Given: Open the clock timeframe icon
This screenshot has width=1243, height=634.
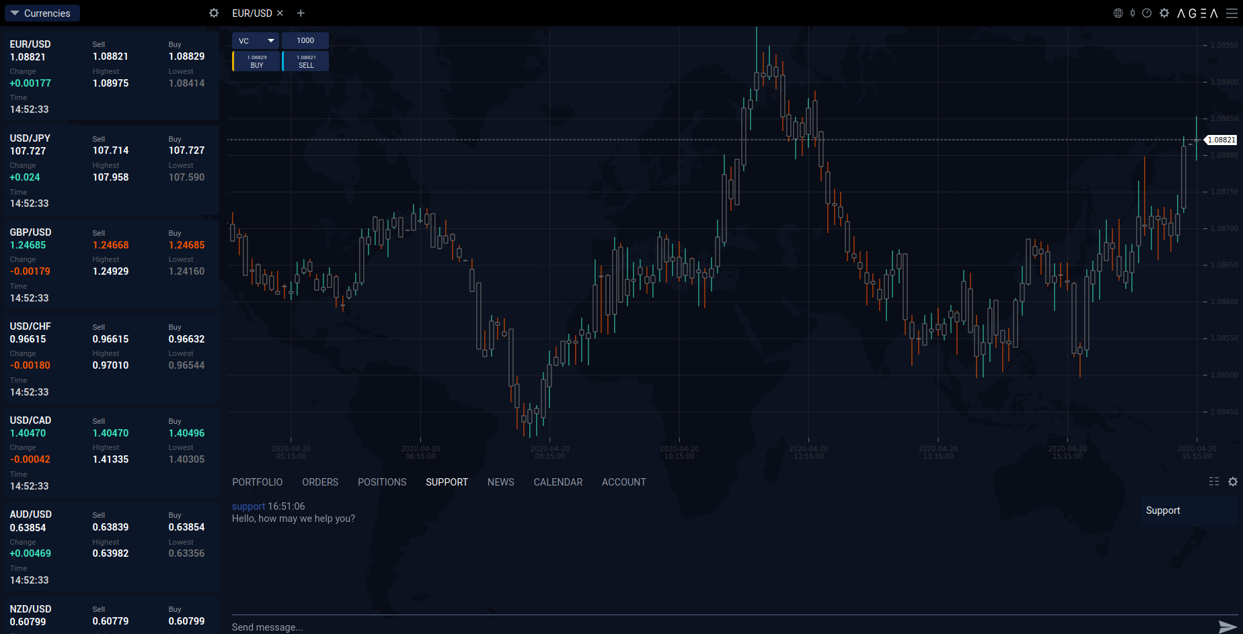Looking at the screenshot, I should click(x=1147, y=13).
